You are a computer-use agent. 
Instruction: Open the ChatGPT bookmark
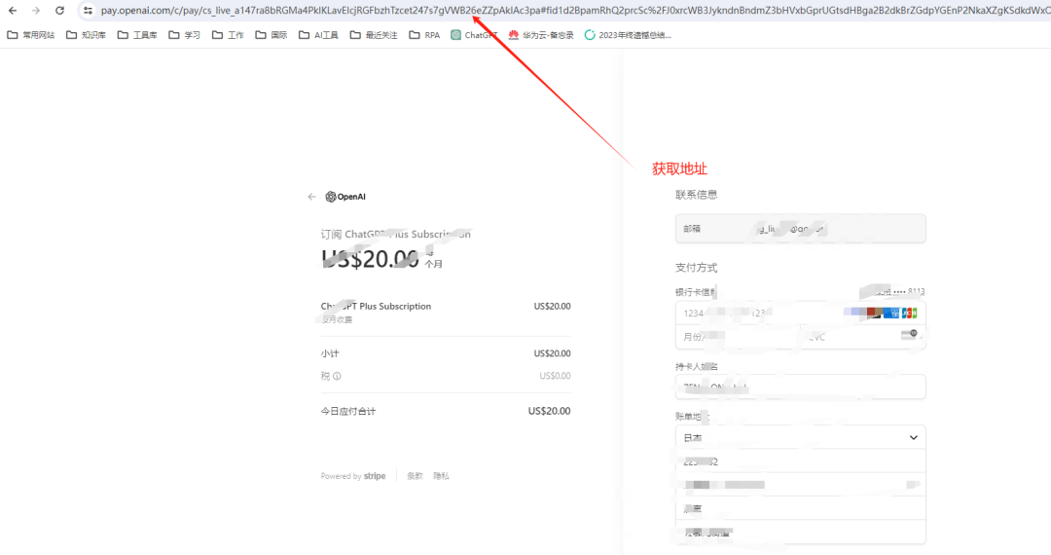point(474,35)
